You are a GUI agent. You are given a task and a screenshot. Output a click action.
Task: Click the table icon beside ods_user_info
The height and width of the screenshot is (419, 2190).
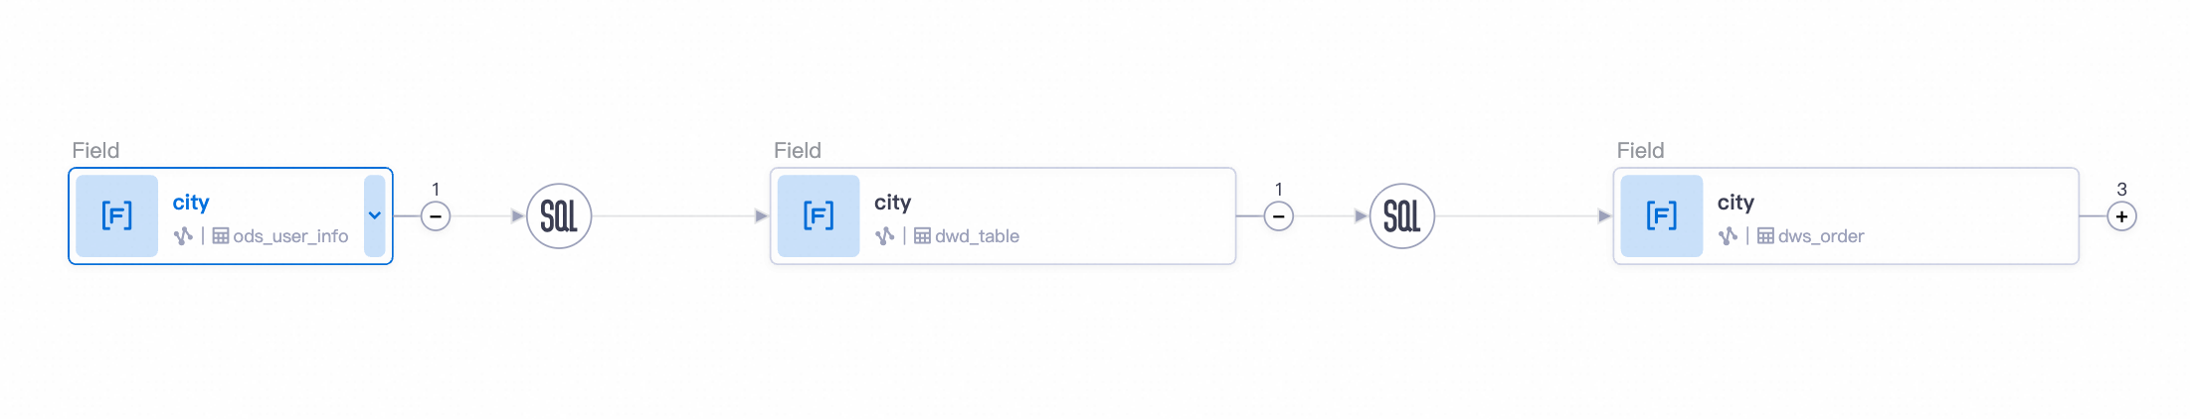pyautogui.click(x=221, y=236)
